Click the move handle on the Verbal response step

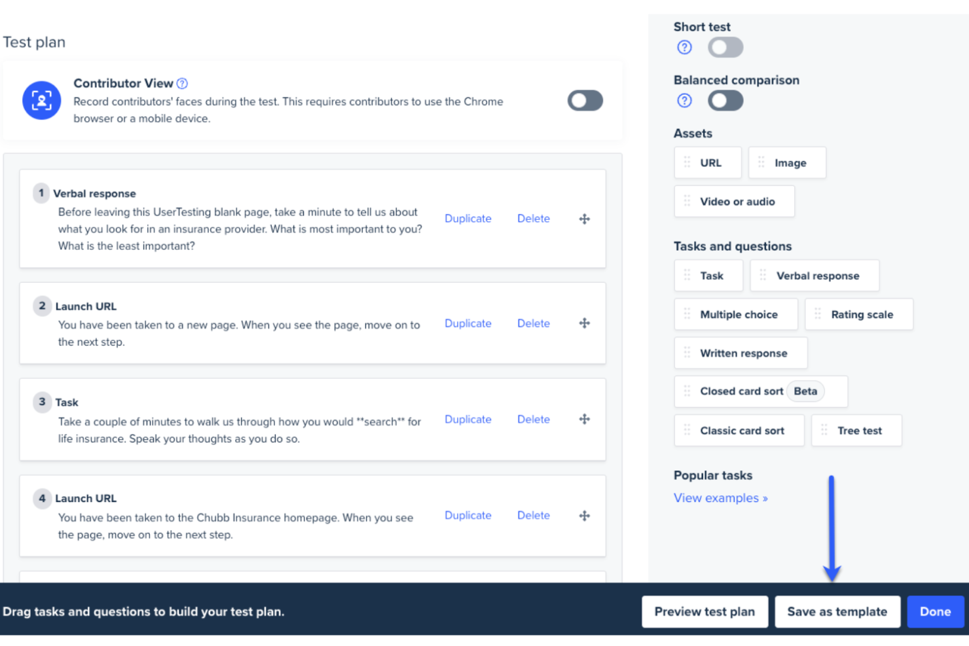(583, 219)
